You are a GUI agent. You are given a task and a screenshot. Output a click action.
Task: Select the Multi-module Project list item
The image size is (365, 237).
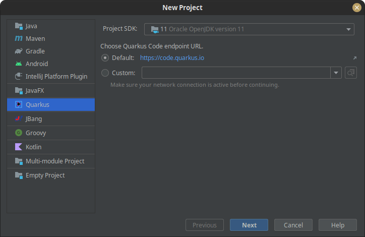pos(51,161)
